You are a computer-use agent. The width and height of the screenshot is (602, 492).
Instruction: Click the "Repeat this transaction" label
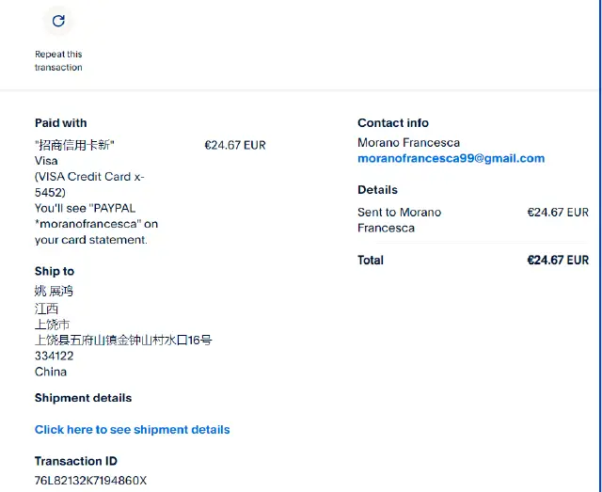coord(58,61)
